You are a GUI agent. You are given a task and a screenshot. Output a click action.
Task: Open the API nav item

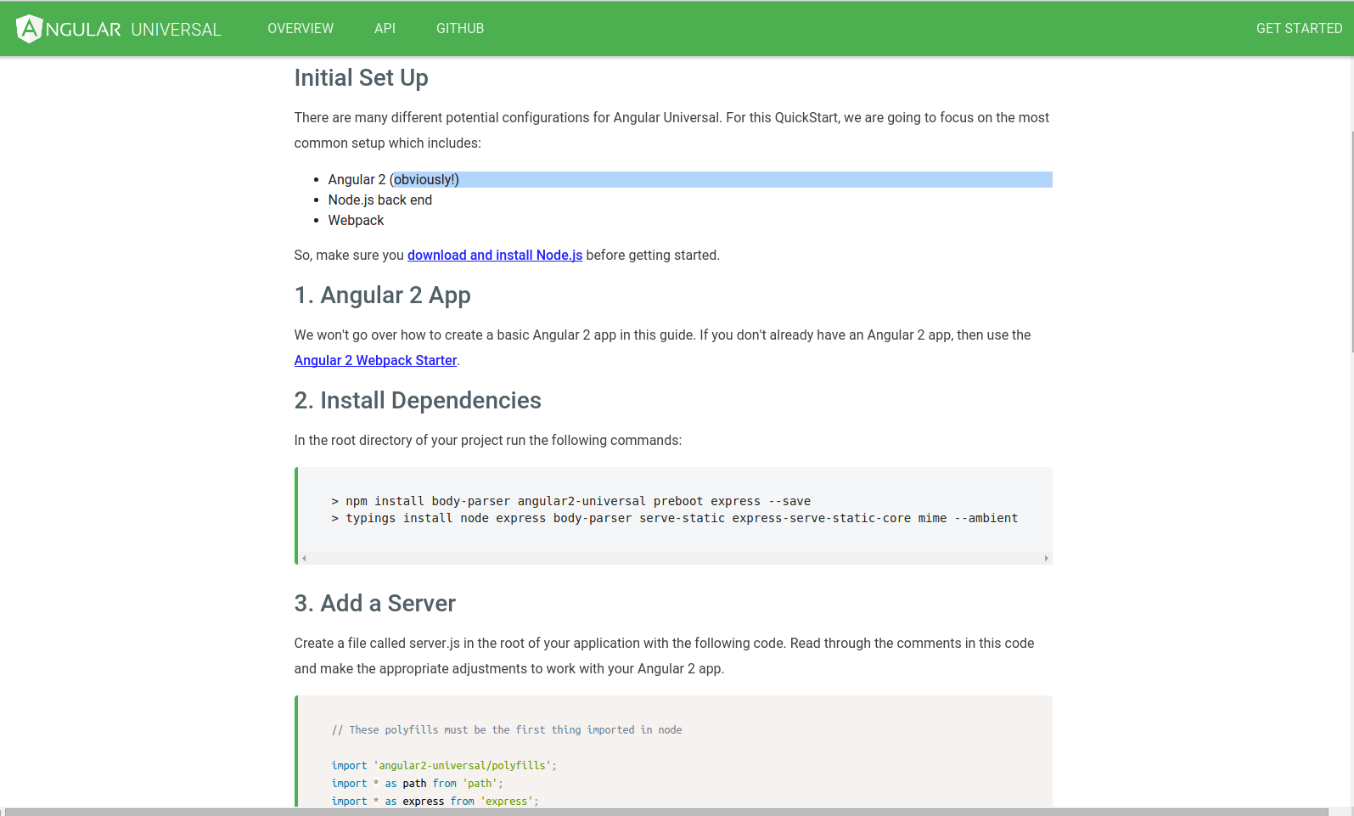385,29
